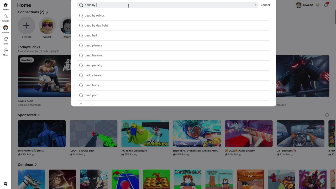Image resolution: width=336 pixels, height=189 pixels.
Task: Open the More sidebar menu
Action: tap(6, 52)
